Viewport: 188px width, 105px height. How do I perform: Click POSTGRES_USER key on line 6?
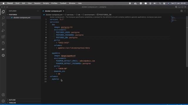click(x=63, y=32)
